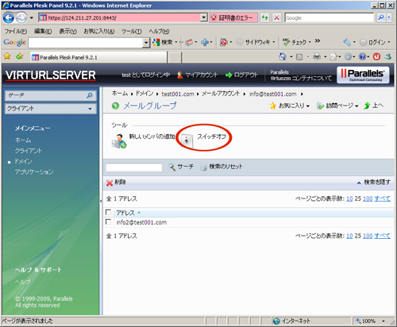Check the box for info2@test001.com
This screenshot has height=327, width=397.
point(108,221)
